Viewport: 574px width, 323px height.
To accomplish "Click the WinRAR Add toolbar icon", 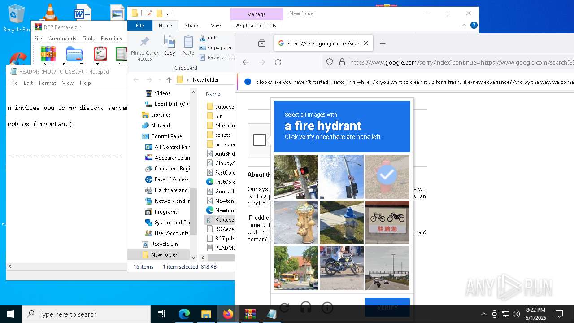I will click(x=48, y=55).
